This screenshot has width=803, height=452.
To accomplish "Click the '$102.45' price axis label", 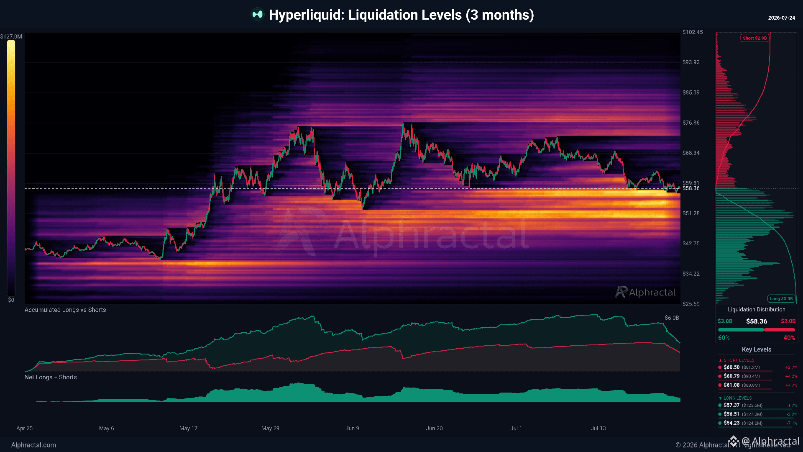I will click(x=693, y=32).
